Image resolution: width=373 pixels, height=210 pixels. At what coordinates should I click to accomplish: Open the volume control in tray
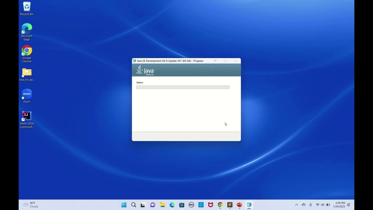(323, 205)
